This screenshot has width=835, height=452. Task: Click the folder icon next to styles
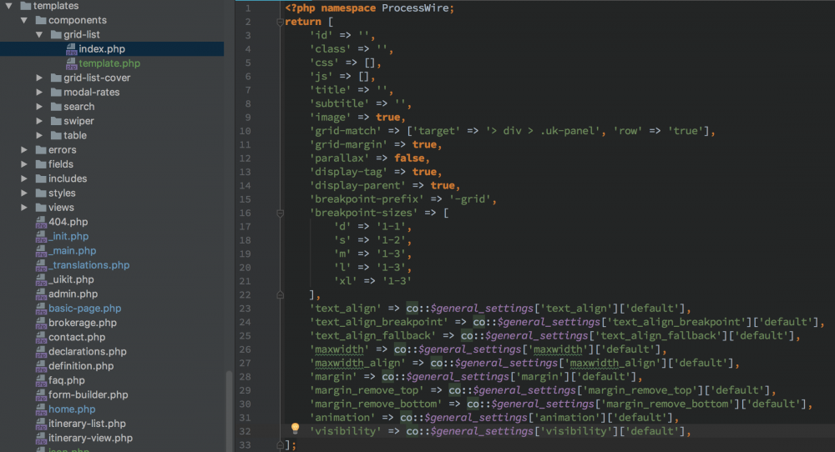click(x=40, y=193)
